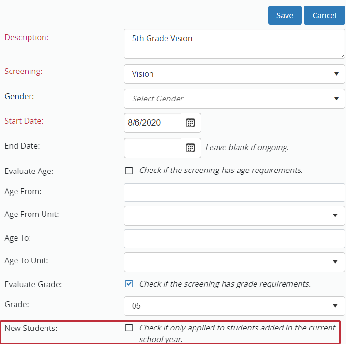Open the Screening dropdown showing Vision

coord(234,74)
